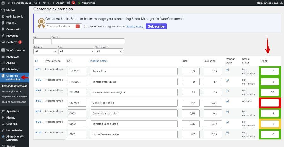Image resolution: width=284 pixels, height=147 pixels.
Task: Click the Search filter input
Action: (x=88, y=41)
